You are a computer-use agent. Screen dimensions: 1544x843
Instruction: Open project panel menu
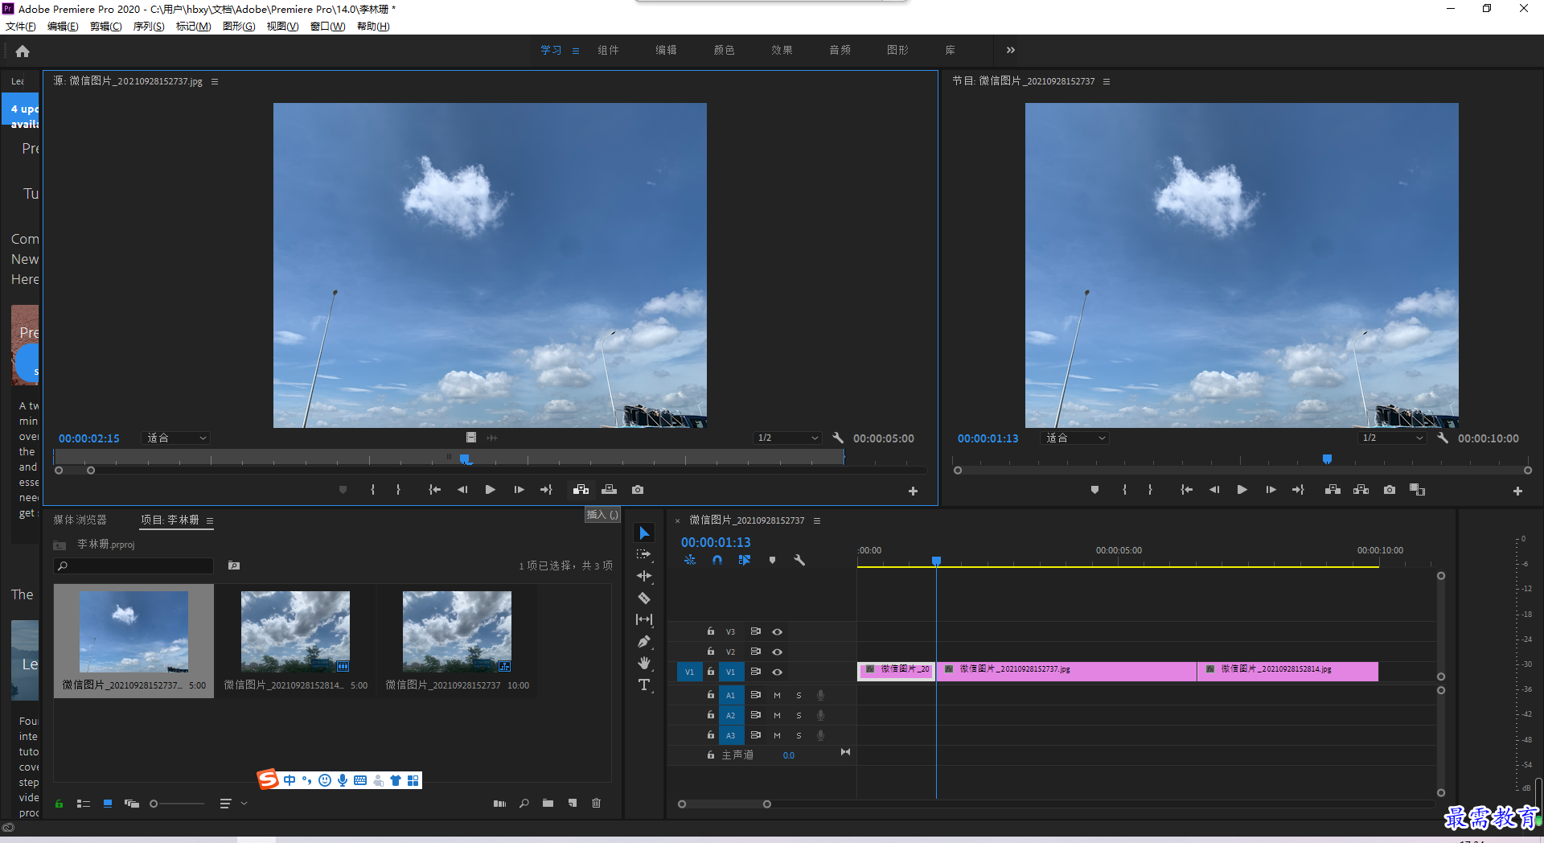click(x=210, y=520)
